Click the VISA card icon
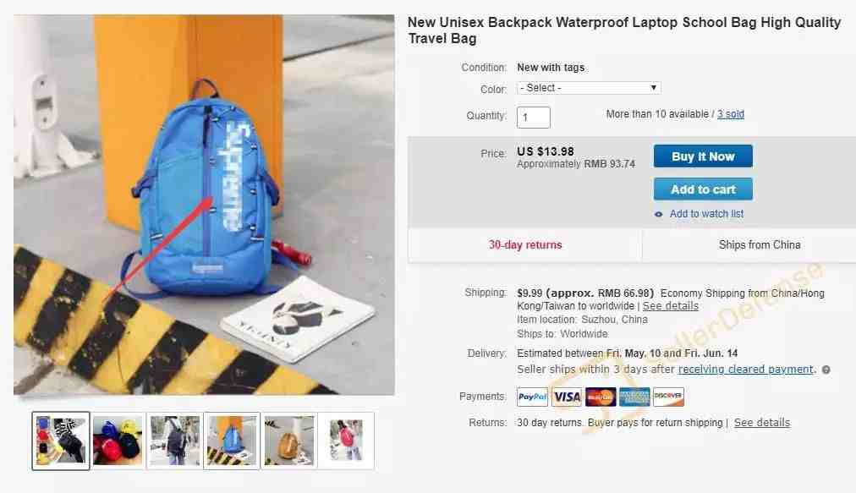Viewport: 856px width, 493px height. (x=567, y=397)
